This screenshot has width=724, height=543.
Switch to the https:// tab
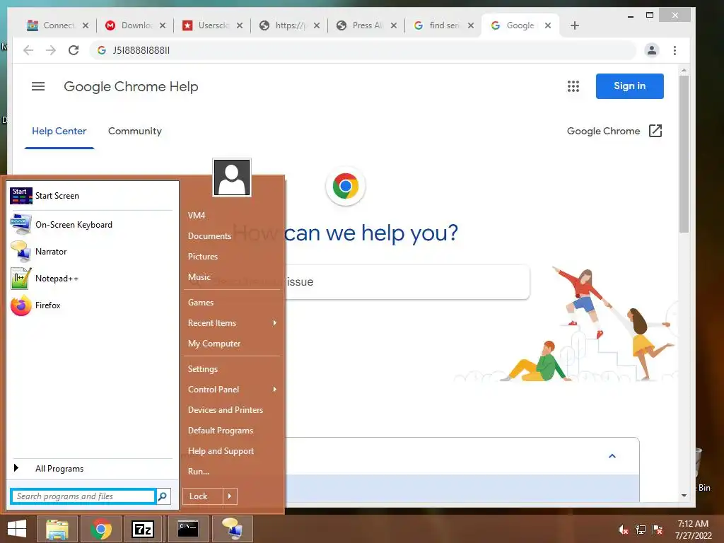pos(290,25)
